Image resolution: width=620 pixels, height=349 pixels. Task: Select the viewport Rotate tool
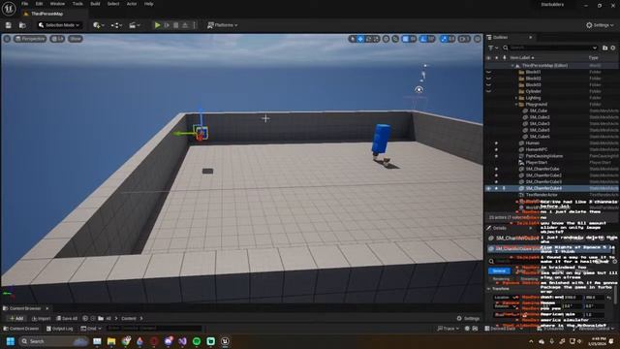point(368,39)
